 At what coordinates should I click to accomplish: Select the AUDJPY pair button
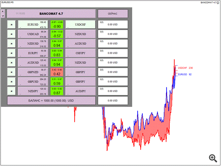pyautogui.click(x=80, y=91)
